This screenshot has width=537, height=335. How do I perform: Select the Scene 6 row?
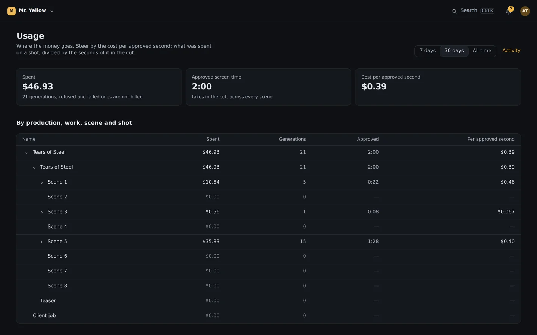coord(268,256)
